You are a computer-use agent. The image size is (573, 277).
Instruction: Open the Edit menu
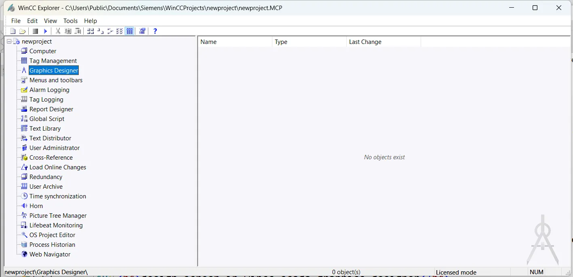click(32, 21)
